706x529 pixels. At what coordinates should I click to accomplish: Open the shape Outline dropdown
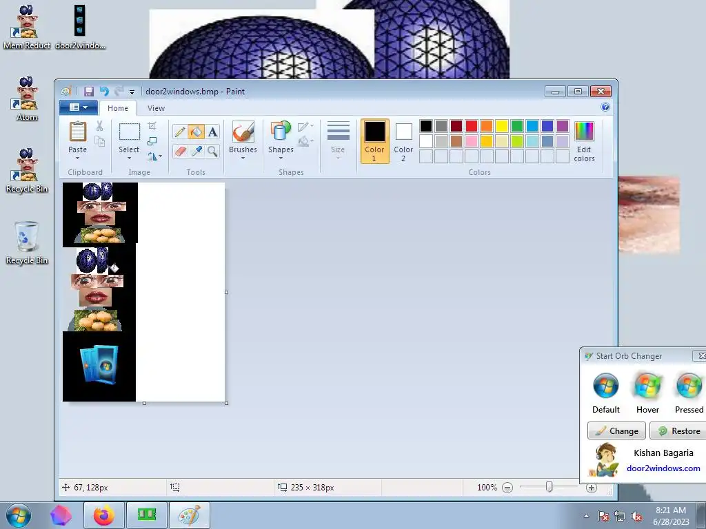pyautogui.click(x=305, y=127)
